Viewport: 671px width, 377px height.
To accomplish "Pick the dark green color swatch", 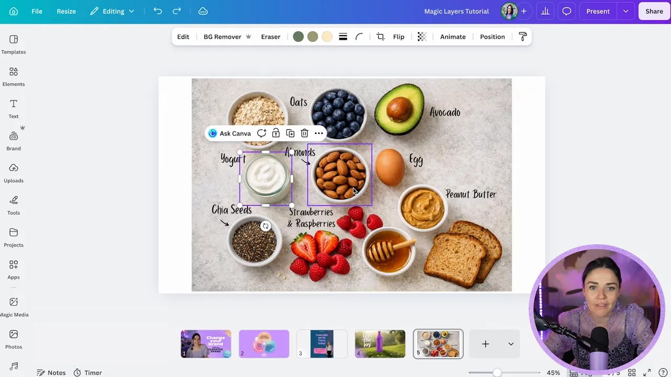I will [298, 37].
